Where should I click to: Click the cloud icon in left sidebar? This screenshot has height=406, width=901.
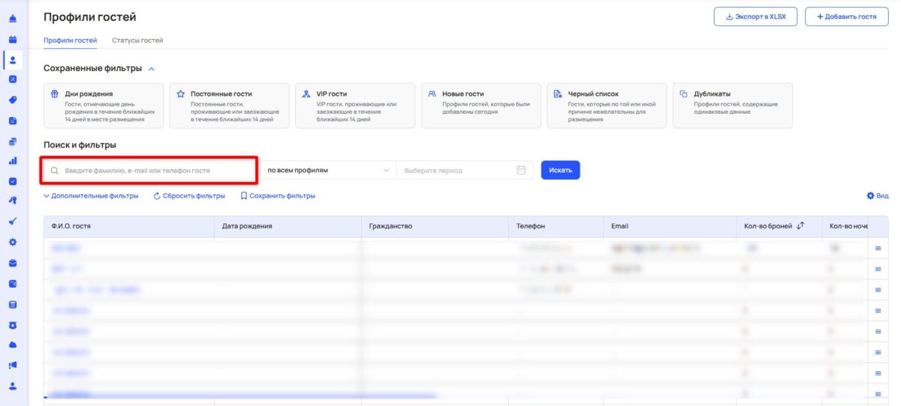[13, 345]
